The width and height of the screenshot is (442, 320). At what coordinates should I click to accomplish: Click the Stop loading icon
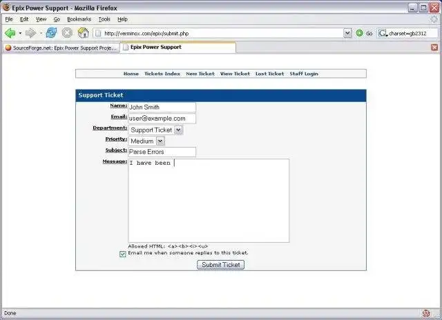[67, 33]
